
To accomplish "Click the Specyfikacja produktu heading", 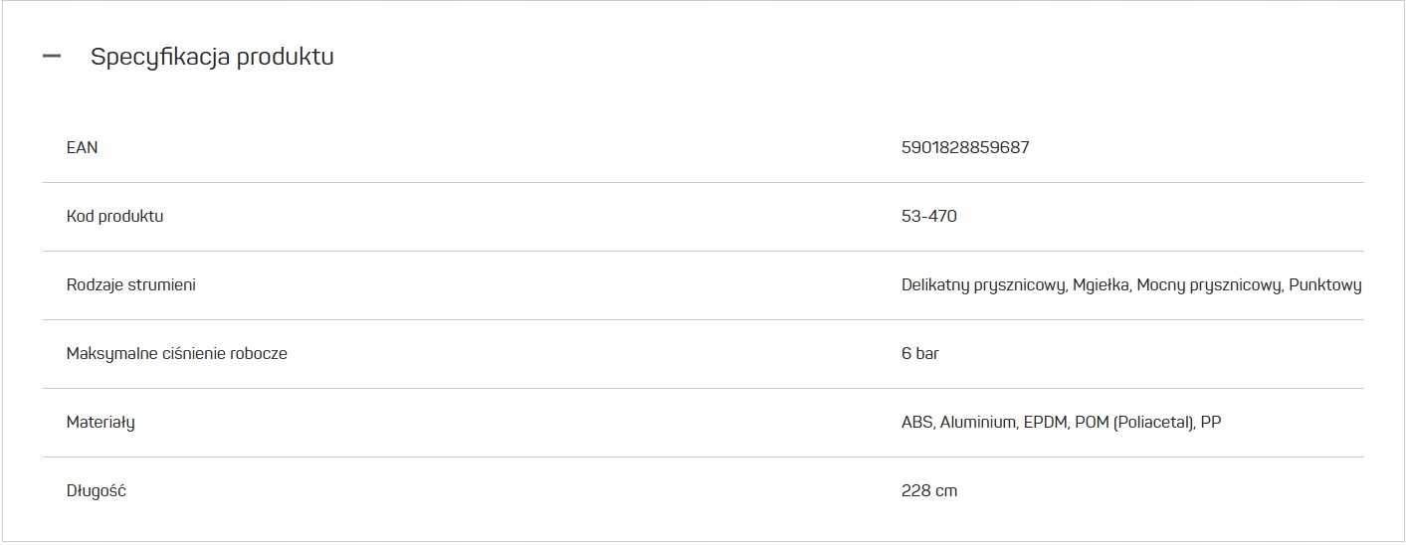I will click(x=212, y=57).
